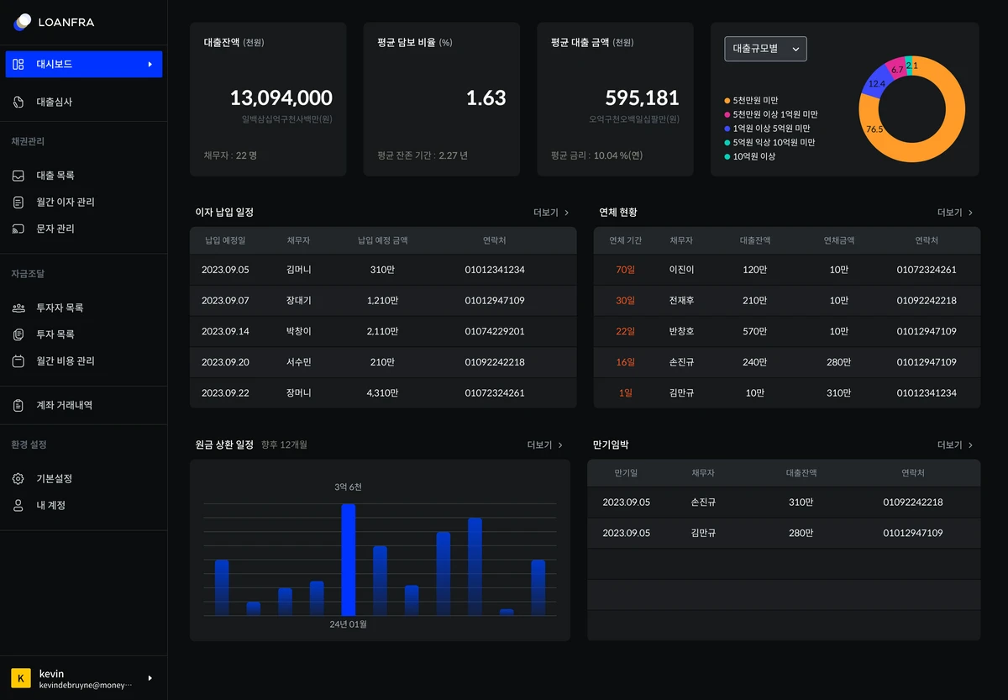Click 더보기 for 이자 납입 일정
The height and width of the screenshot is (700, 1008).
(x=551, y=213)
